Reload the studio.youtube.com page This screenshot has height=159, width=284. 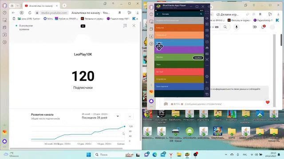point(30,13)
